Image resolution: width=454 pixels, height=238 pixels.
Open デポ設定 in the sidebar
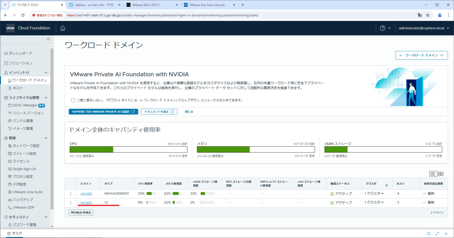pyautogui.click(x=17, y=184)
